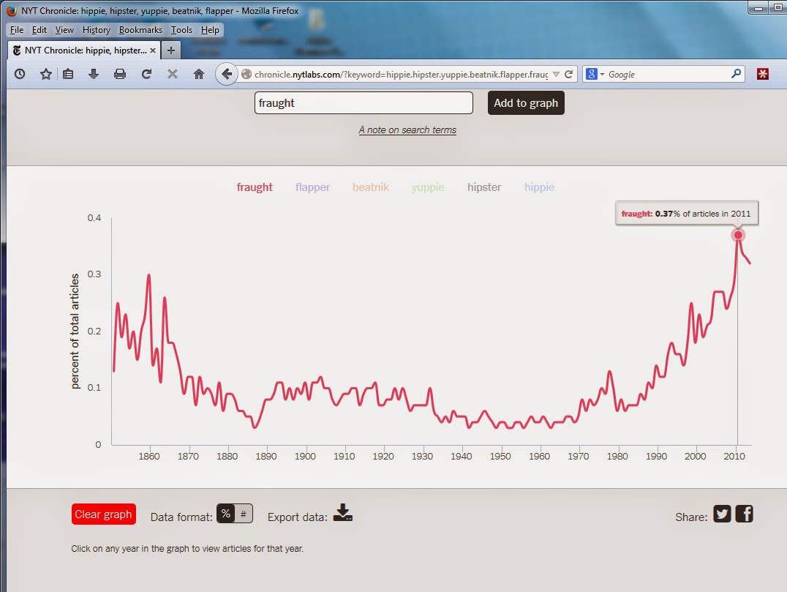Toggle the flapper series in legend
The width and height of the screenshot is (787, 592).
tap(313, 187)
